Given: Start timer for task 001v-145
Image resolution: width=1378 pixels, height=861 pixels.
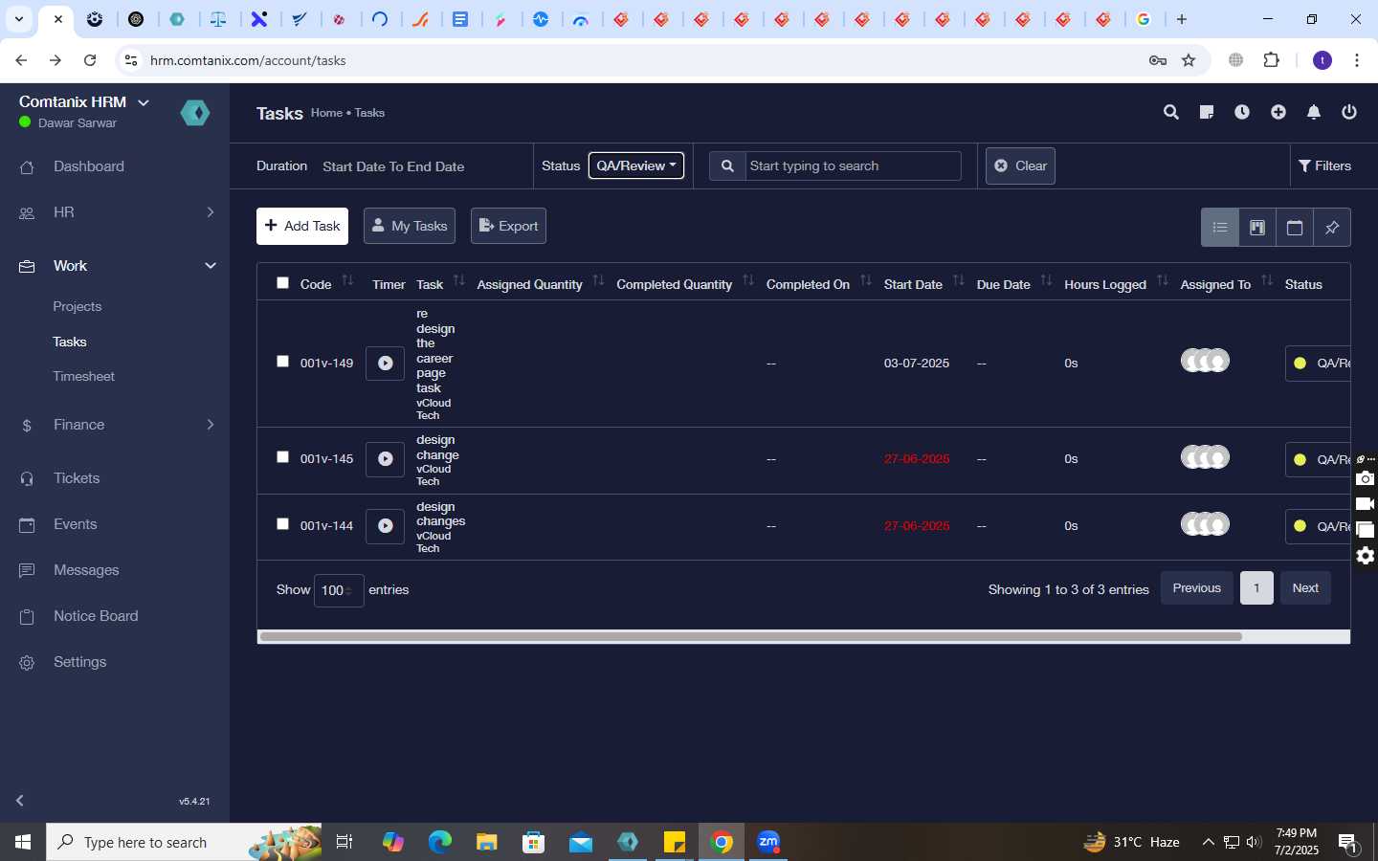Looking at the screenshot, I should (x=385, y=459).
